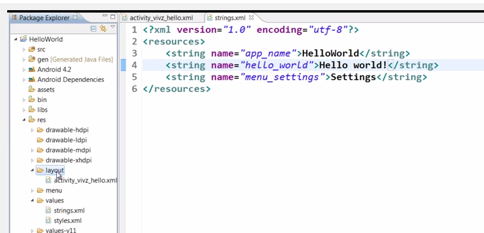The height and width of the screenshot is (233, 484).
Task: Click Collapse All icon in Package Explorer
Action: pyautogui.click(x=93, y=29)
